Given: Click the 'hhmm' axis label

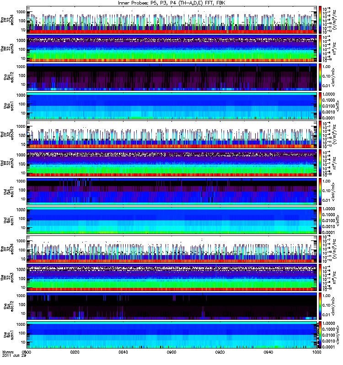Looking at the screenshot, I should tap(8, 352).
